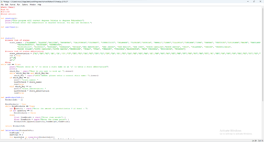The image size is (264, 142).
Task: Click the '#12/1/22' date comment
Action: point(5,12)
